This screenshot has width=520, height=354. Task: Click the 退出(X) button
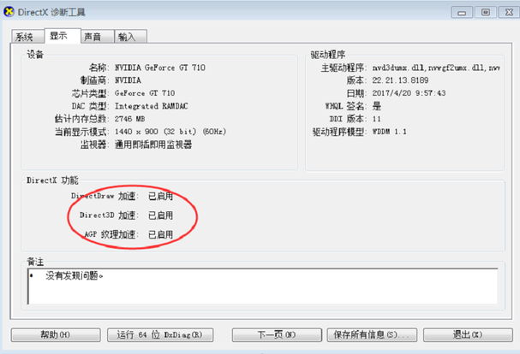pos(468,335)
